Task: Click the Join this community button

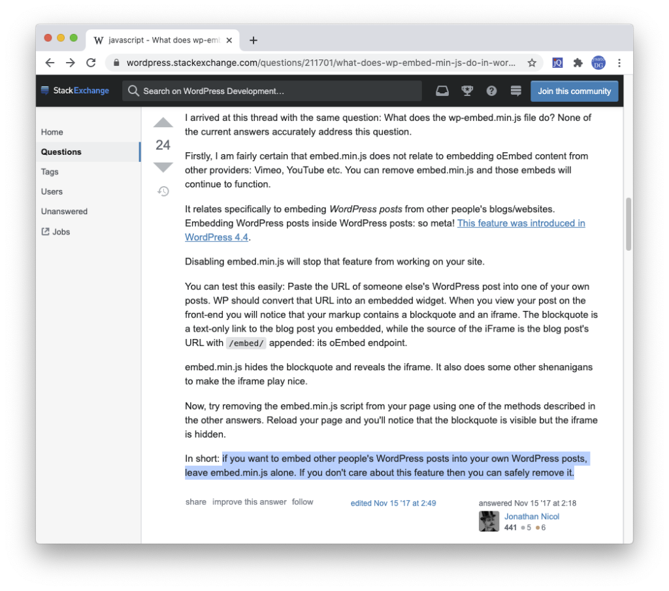Action: (x=574, y=91)
